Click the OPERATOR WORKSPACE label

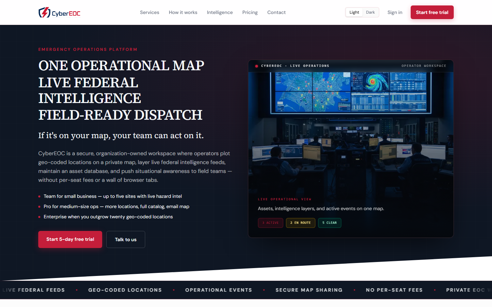[x=424, y=66]
